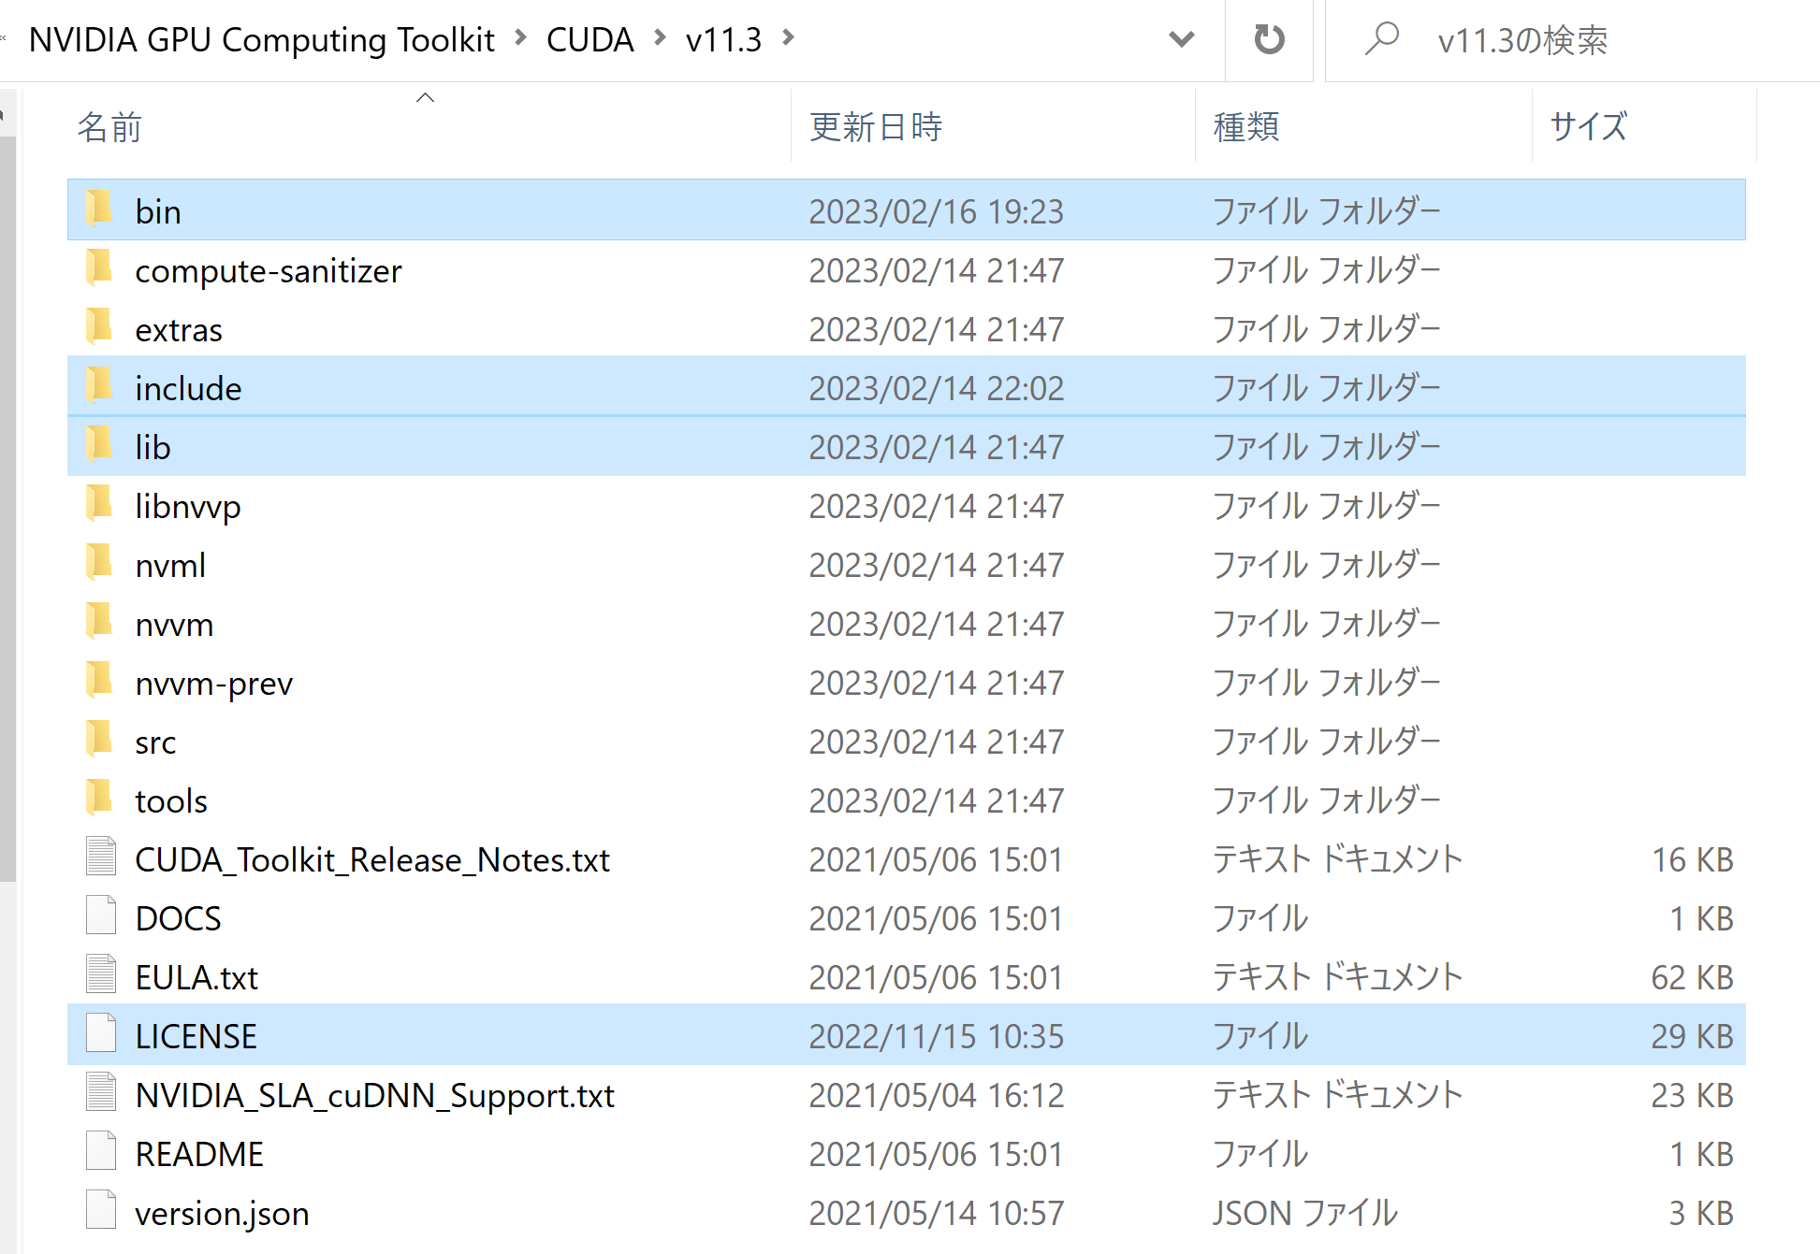Image resolution: width=1820 pixels, height=1254 pixels.
Task: Click the version.json file icon
Action: click(x=101, y=1211)
